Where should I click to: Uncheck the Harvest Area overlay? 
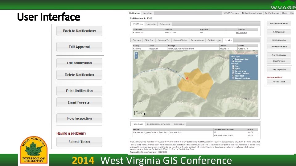[x=233, y=71]
